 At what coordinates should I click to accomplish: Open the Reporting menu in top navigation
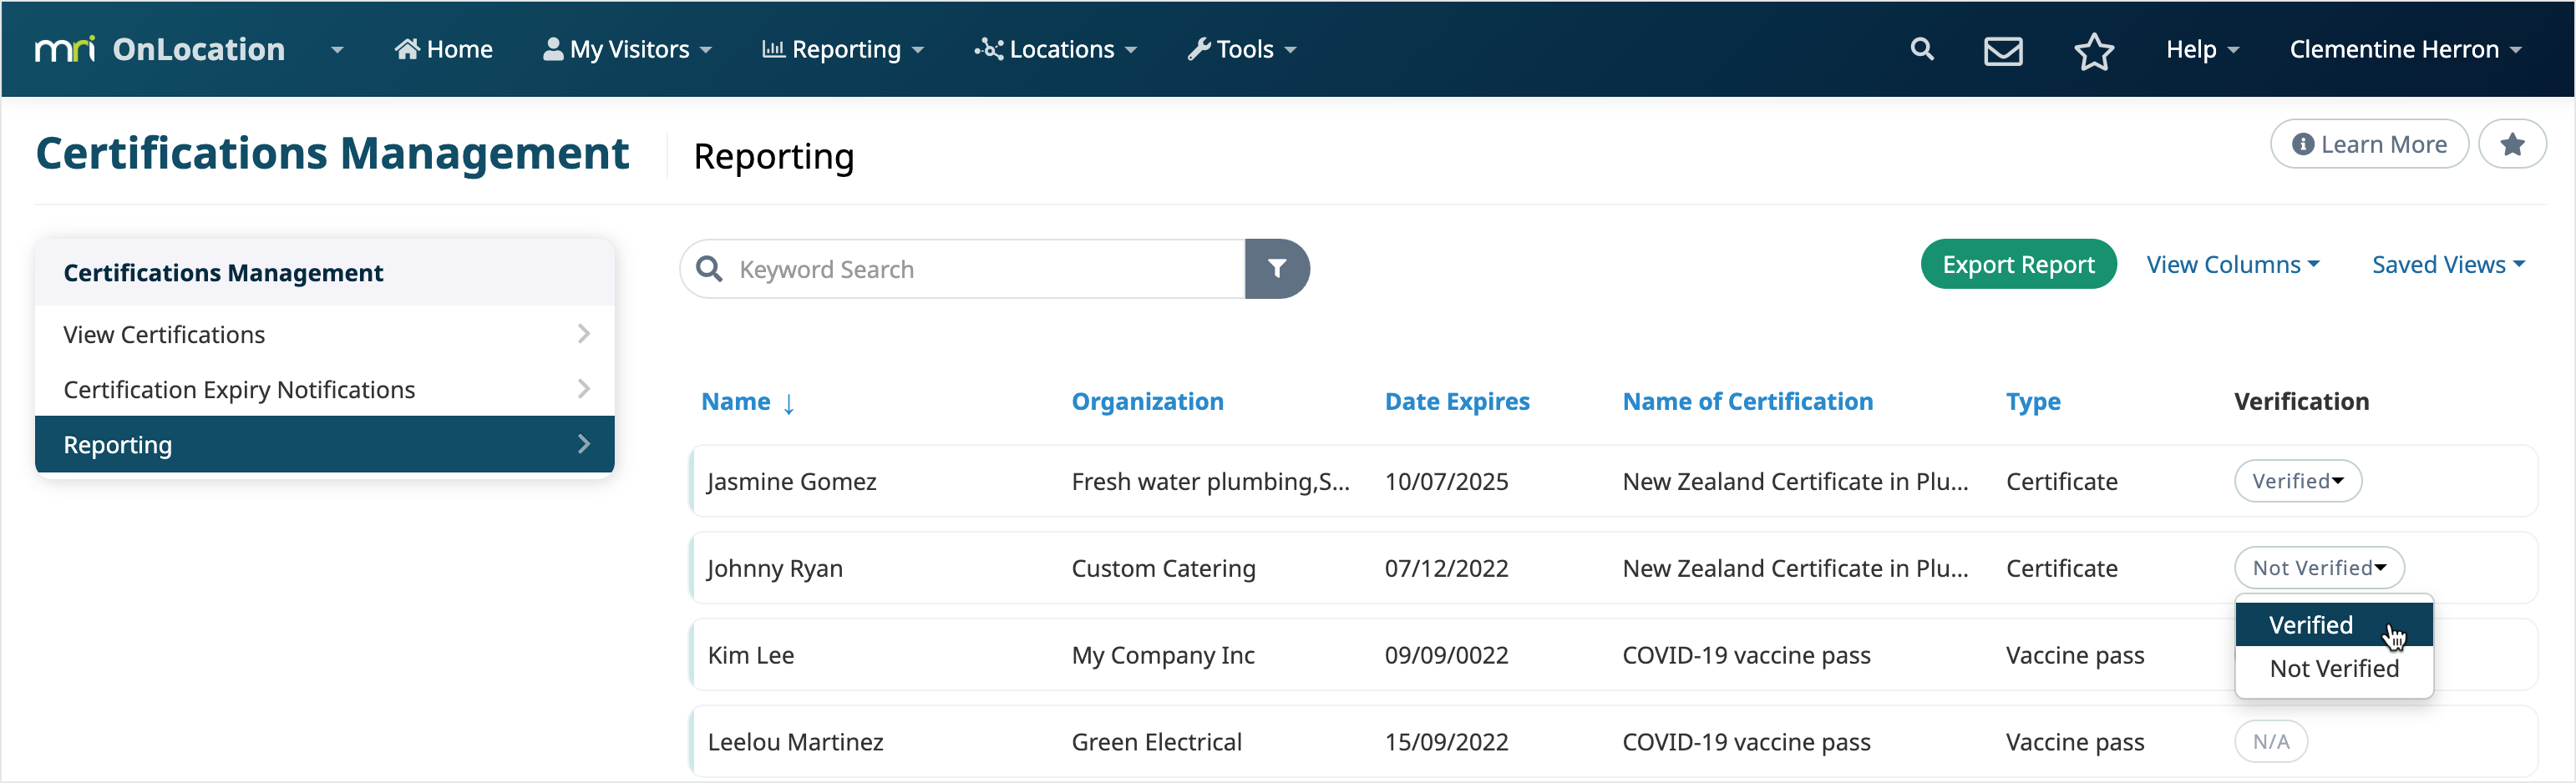(843, 49)
